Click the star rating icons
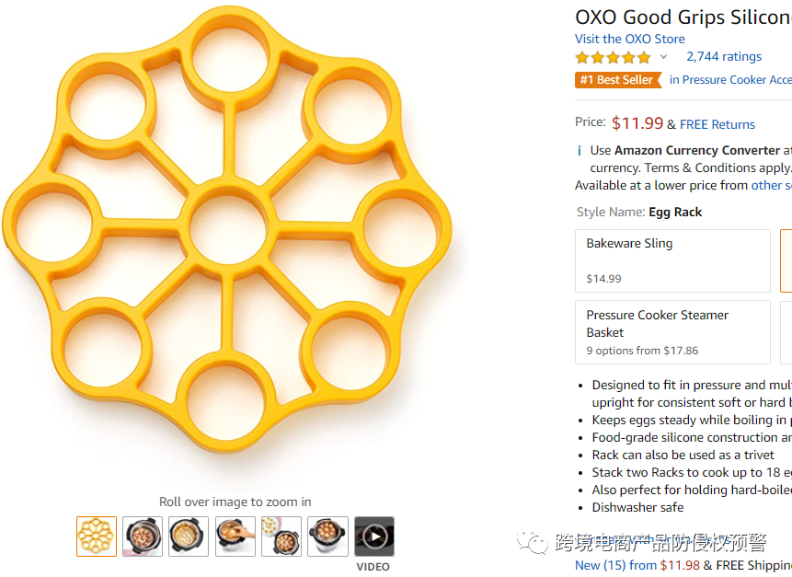 (x=612, y=57)
